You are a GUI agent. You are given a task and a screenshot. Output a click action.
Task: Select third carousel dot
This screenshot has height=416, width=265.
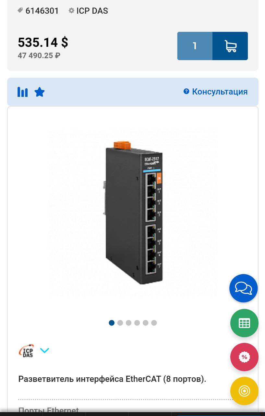coord(128,323)
